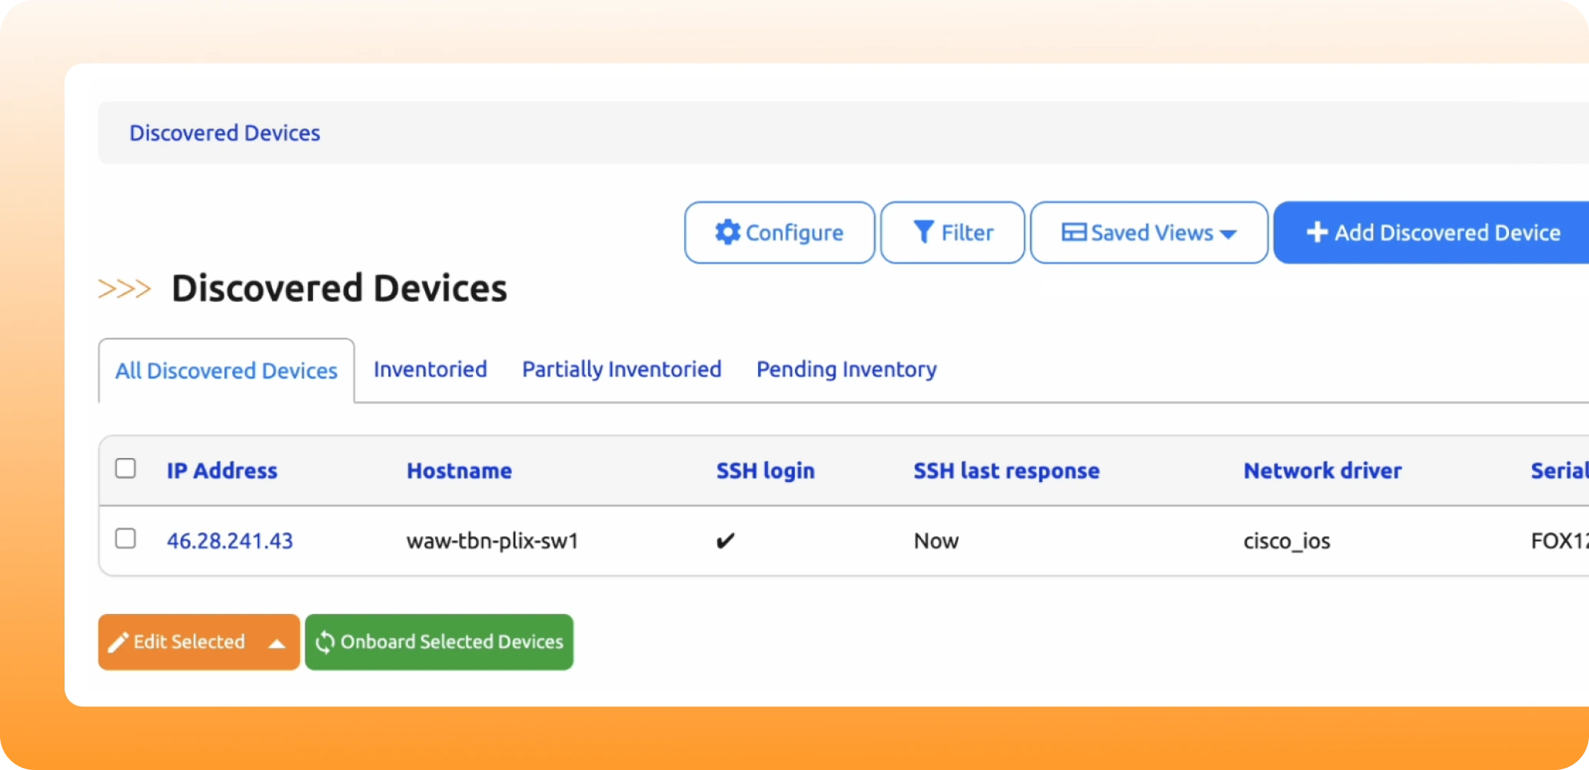Click the table icon on Saved Views
The height and width of the screenshot is (770, 1589).
click(x=1073, y=232)
